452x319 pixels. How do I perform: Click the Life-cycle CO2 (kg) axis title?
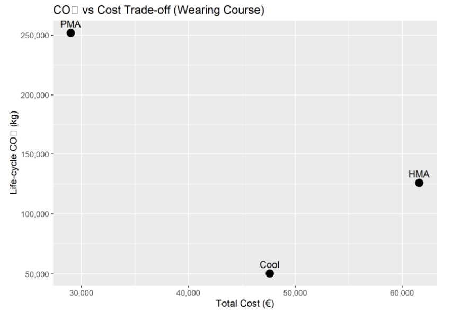[14, 153]
